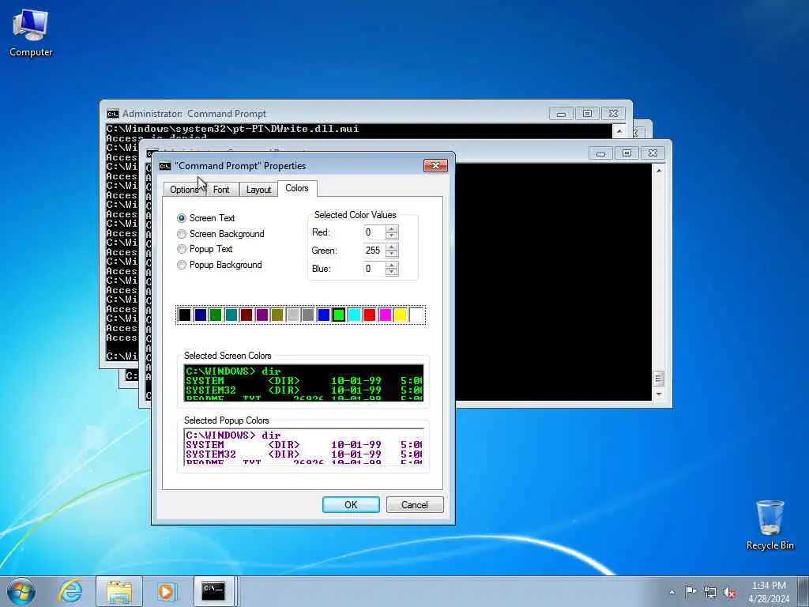Confirm the properties with OK
The image size is (809, 607).
click(x=351, y=505)
